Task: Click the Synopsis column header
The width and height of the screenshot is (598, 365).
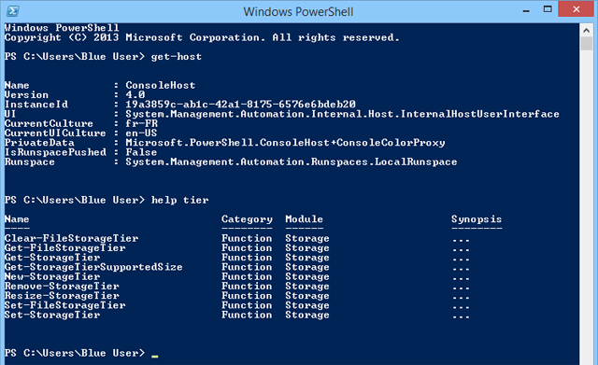Action: tap(477, 219)
